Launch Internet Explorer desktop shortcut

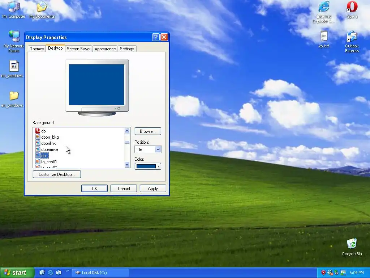(324, 12)
